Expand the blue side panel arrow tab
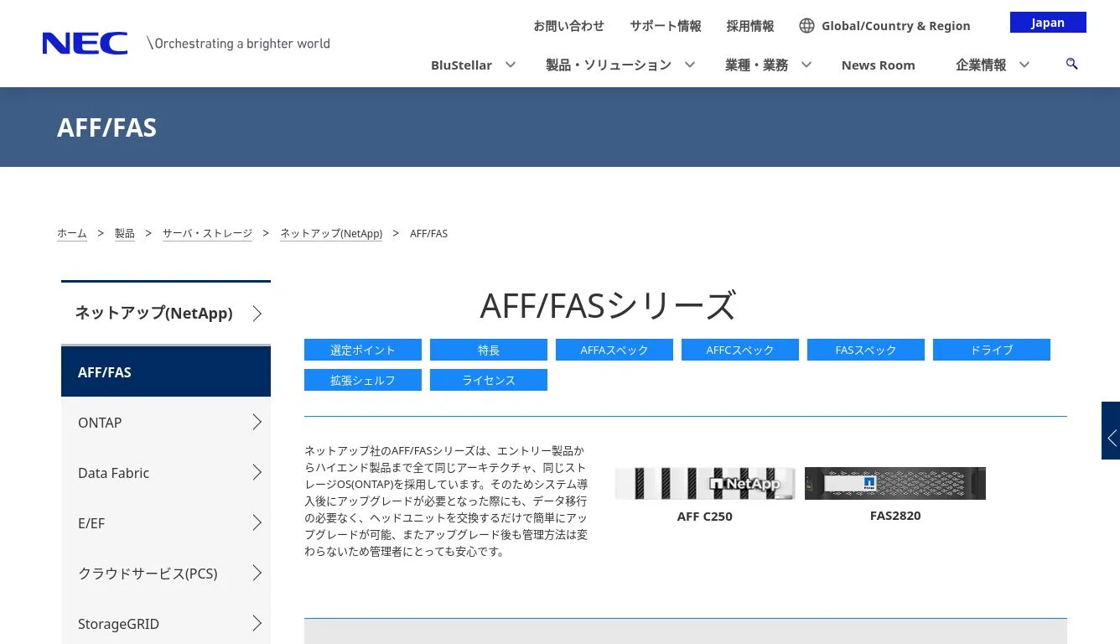 click(1111, 430)
